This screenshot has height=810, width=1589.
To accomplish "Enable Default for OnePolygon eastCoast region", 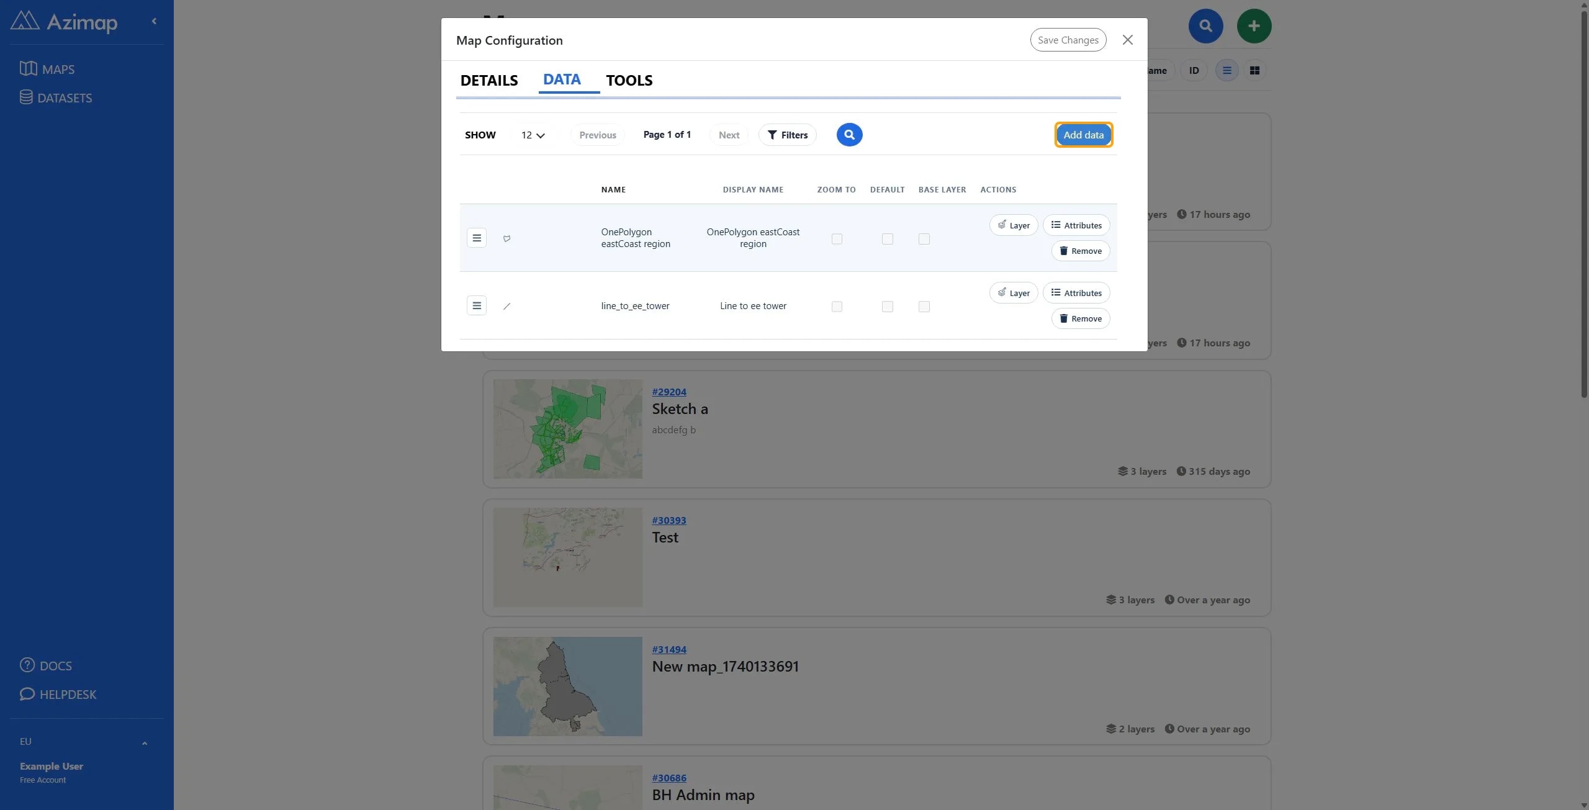I will 888,239.
